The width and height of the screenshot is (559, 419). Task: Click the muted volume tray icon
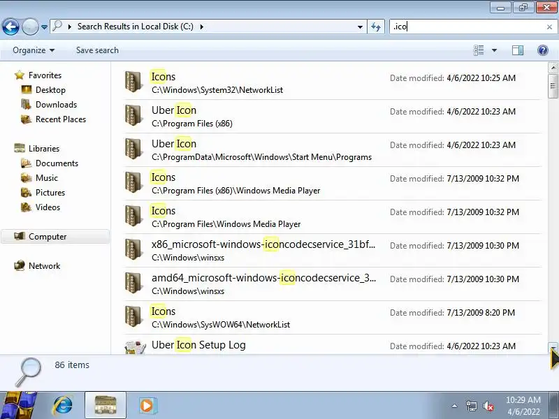[x=488, y=406]
